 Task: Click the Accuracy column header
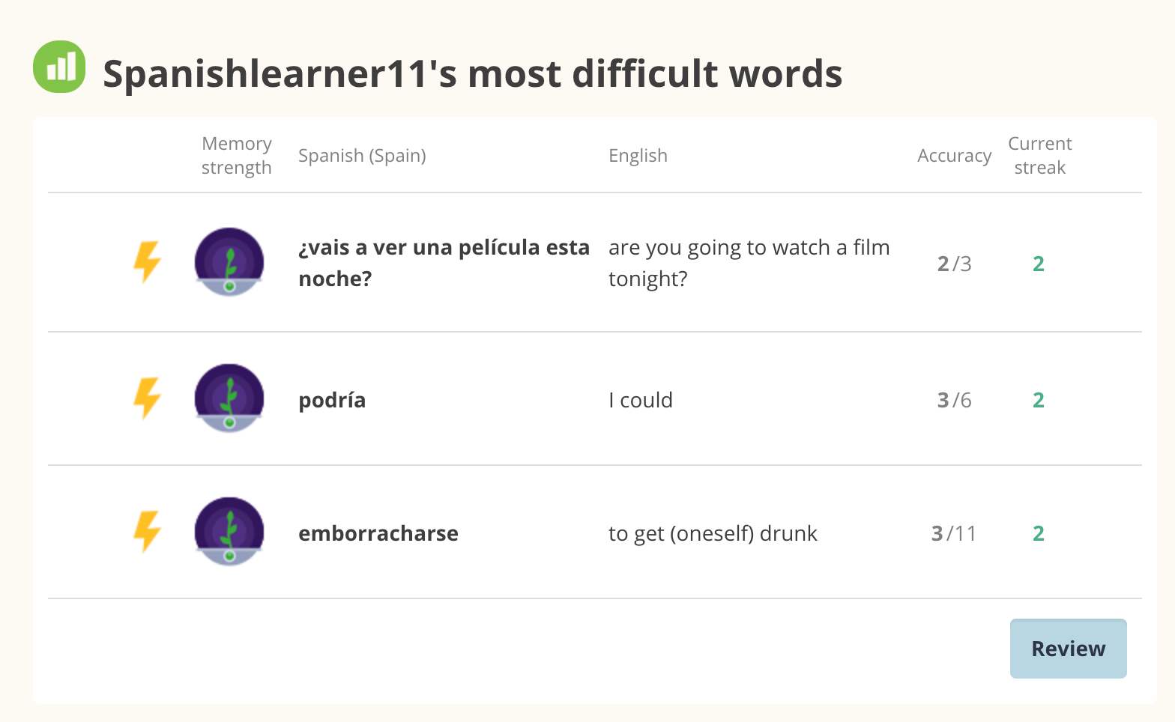[x=954, y=155]
